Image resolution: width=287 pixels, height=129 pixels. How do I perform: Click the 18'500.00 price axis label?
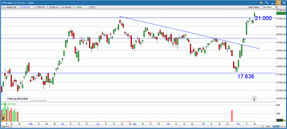[282, 58]
